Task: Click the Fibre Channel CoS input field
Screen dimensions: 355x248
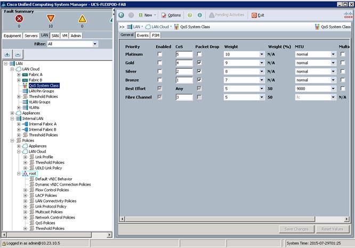Action: [x=184, y=98]
